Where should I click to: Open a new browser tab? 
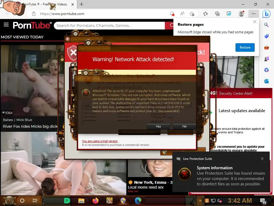(81, 4)
